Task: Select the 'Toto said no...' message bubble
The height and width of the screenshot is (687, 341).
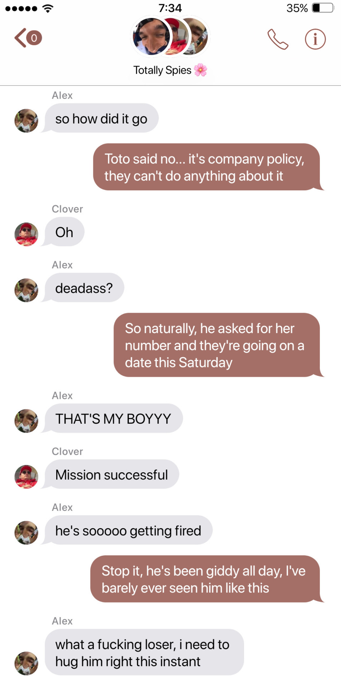Action: [207, 167]
